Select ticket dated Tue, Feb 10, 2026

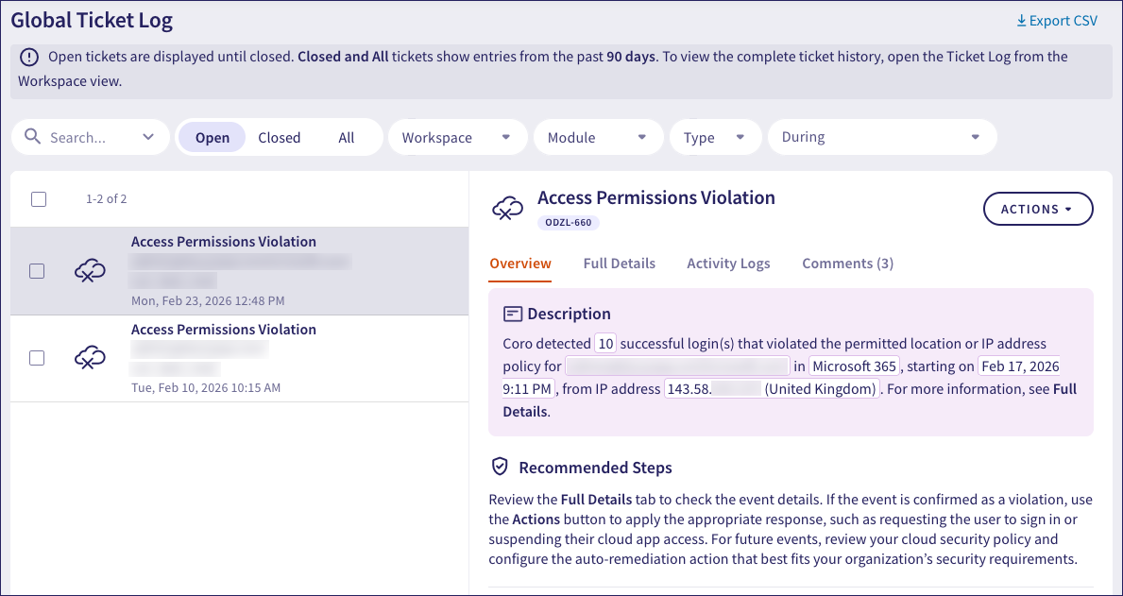tap(239, 358)
